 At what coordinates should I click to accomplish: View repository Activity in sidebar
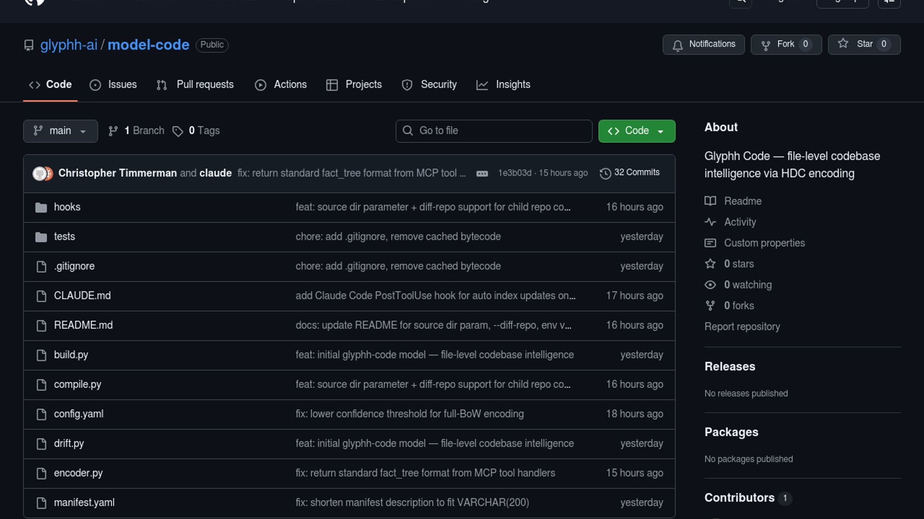click(x=740, y=222)
